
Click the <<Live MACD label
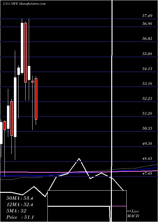[133, 214]
